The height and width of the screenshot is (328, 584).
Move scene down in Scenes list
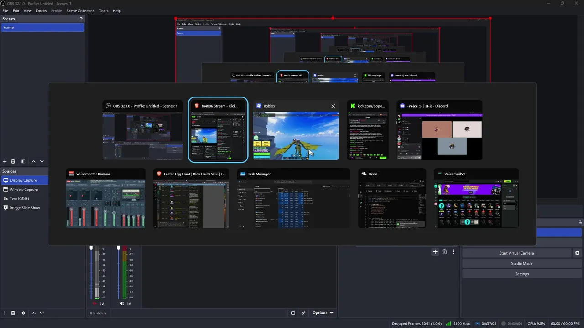(x=42, y=161)
